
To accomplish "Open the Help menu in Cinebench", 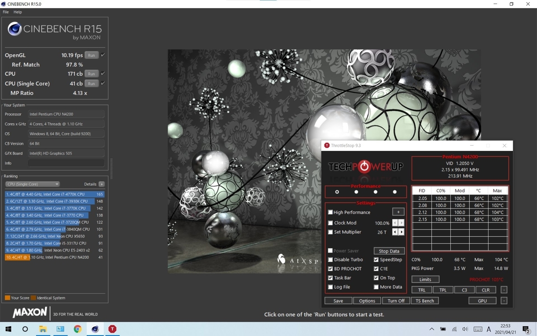I will [x=17, y=12].
